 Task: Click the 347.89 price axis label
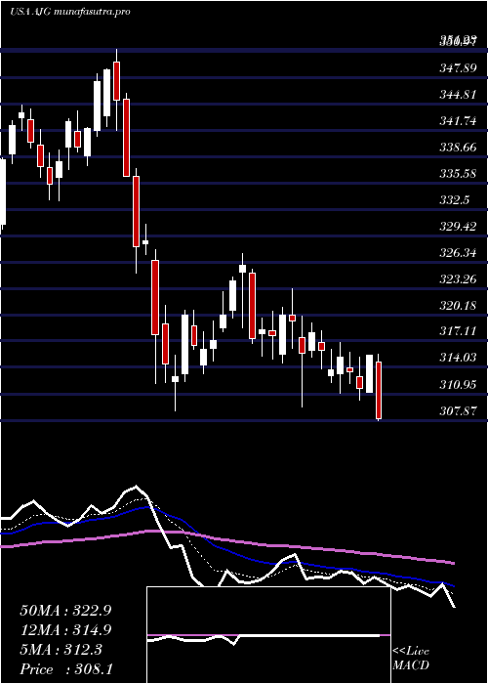458,67
